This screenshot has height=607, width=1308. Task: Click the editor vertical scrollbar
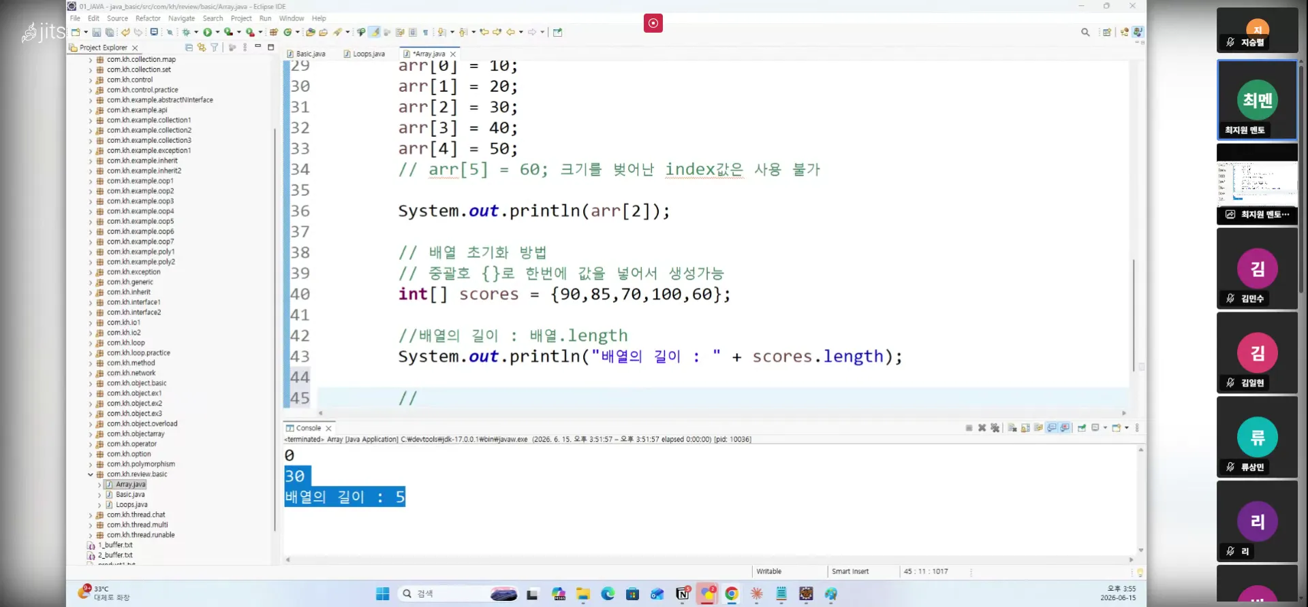click(x=1134, y=314)
